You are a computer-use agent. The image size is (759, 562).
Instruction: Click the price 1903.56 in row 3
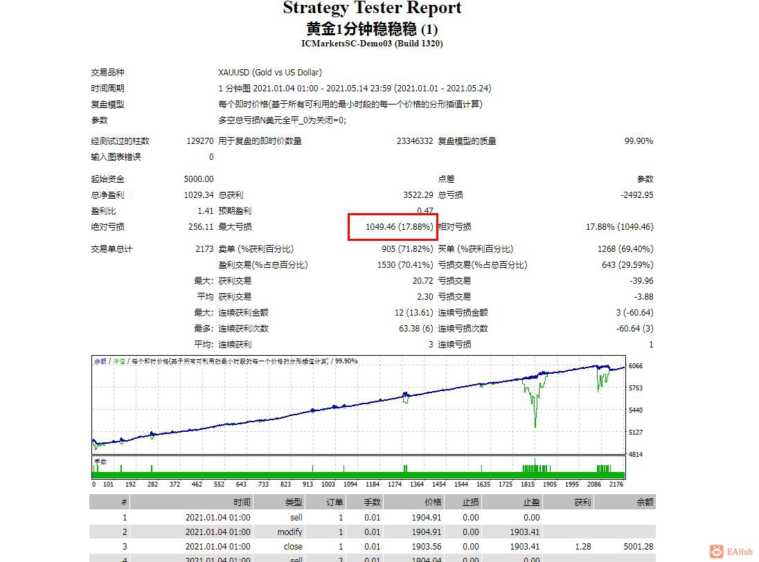pos(427,547)
